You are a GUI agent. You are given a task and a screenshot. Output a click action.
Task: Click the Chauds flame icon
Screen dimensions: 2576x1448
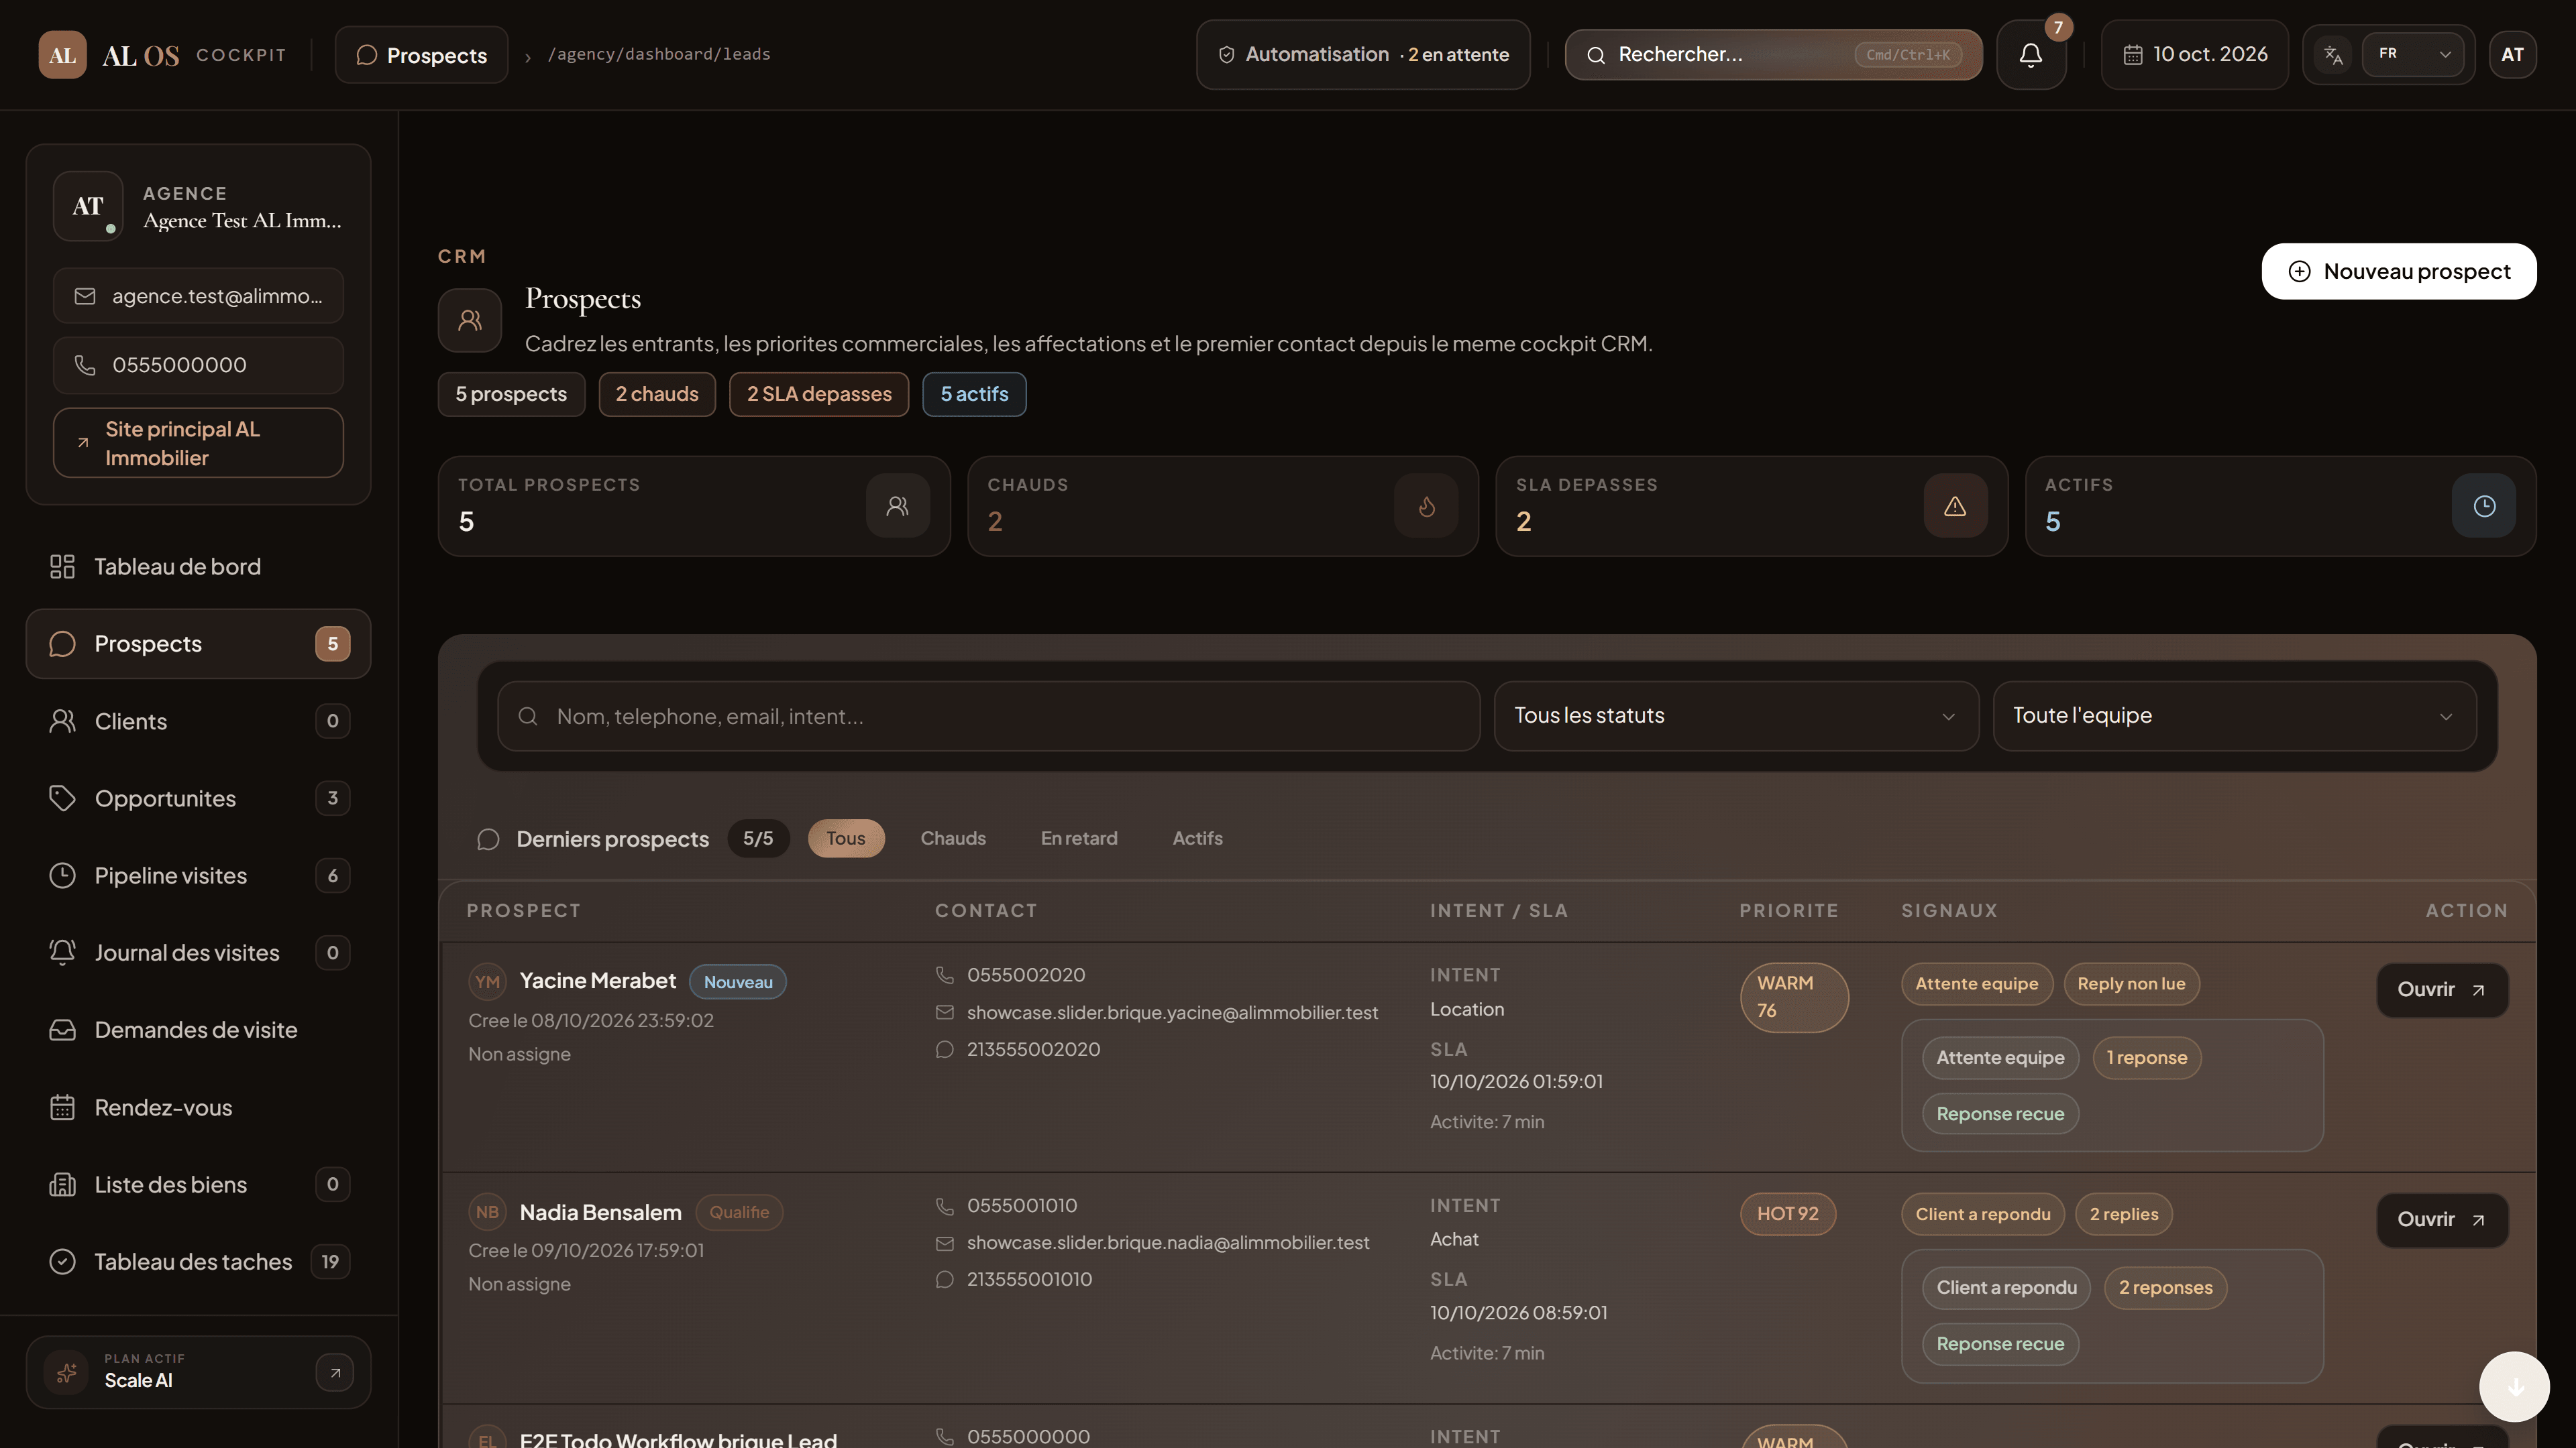1426,507
